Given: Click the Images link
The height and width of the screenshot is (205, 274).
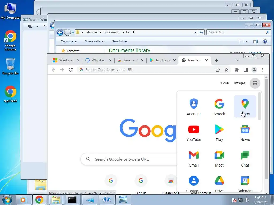Looking at the screenshot, I should pyautogui.click(x=240, y=83).
